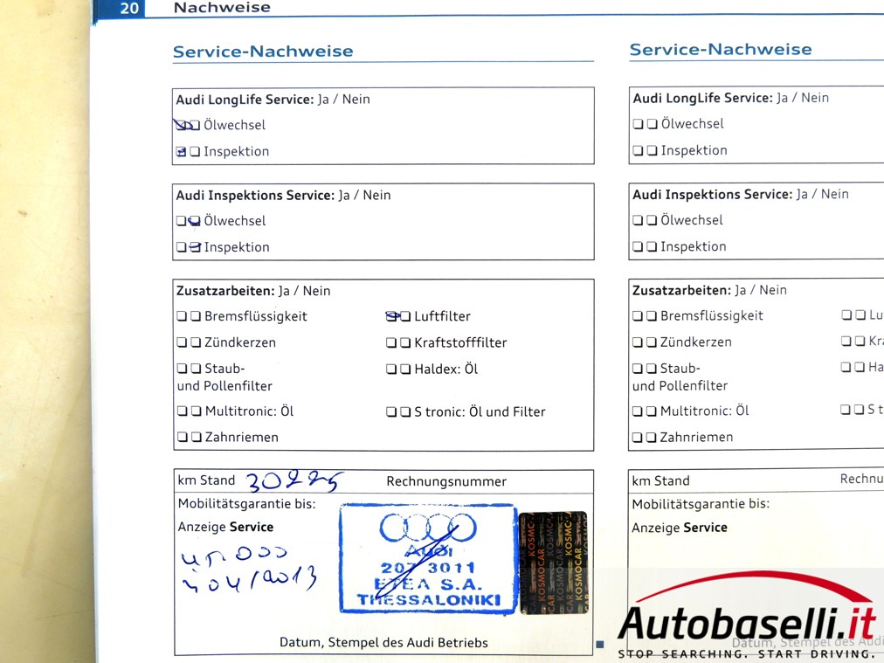Select the pen-marked Ja box beside Luftfilter
Viewport: 884px width, 663px height.
(x=392, y=316)
